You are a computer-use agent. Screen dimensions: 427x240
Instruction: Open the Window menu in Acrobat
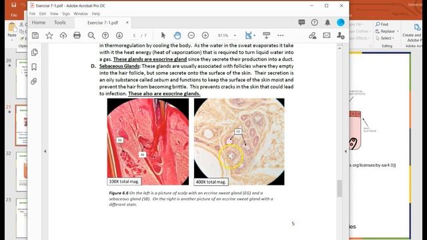coord(81,13)
